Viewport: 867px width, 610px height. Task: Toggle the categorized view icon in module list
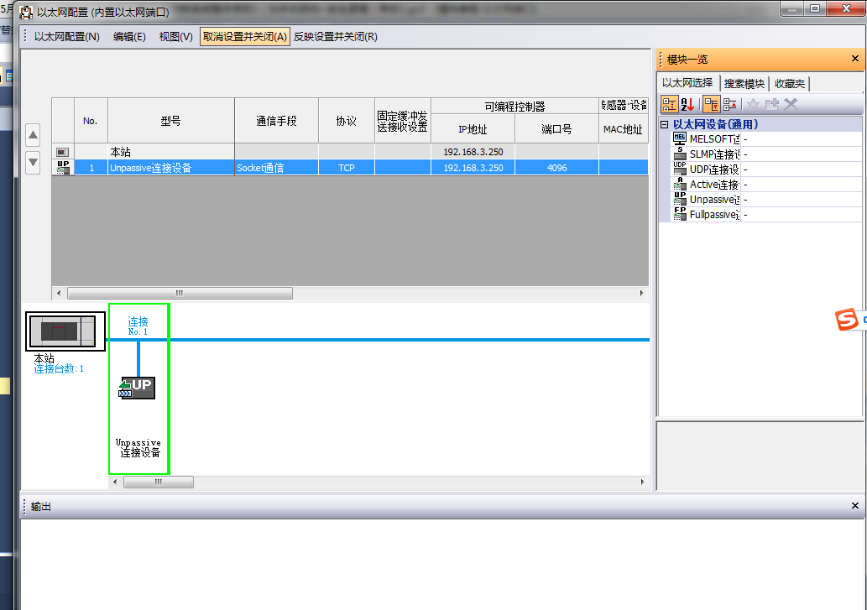point(669,104)
